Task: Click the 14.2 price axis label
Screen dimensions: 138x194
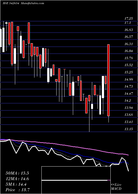Action: coord(128,101)
